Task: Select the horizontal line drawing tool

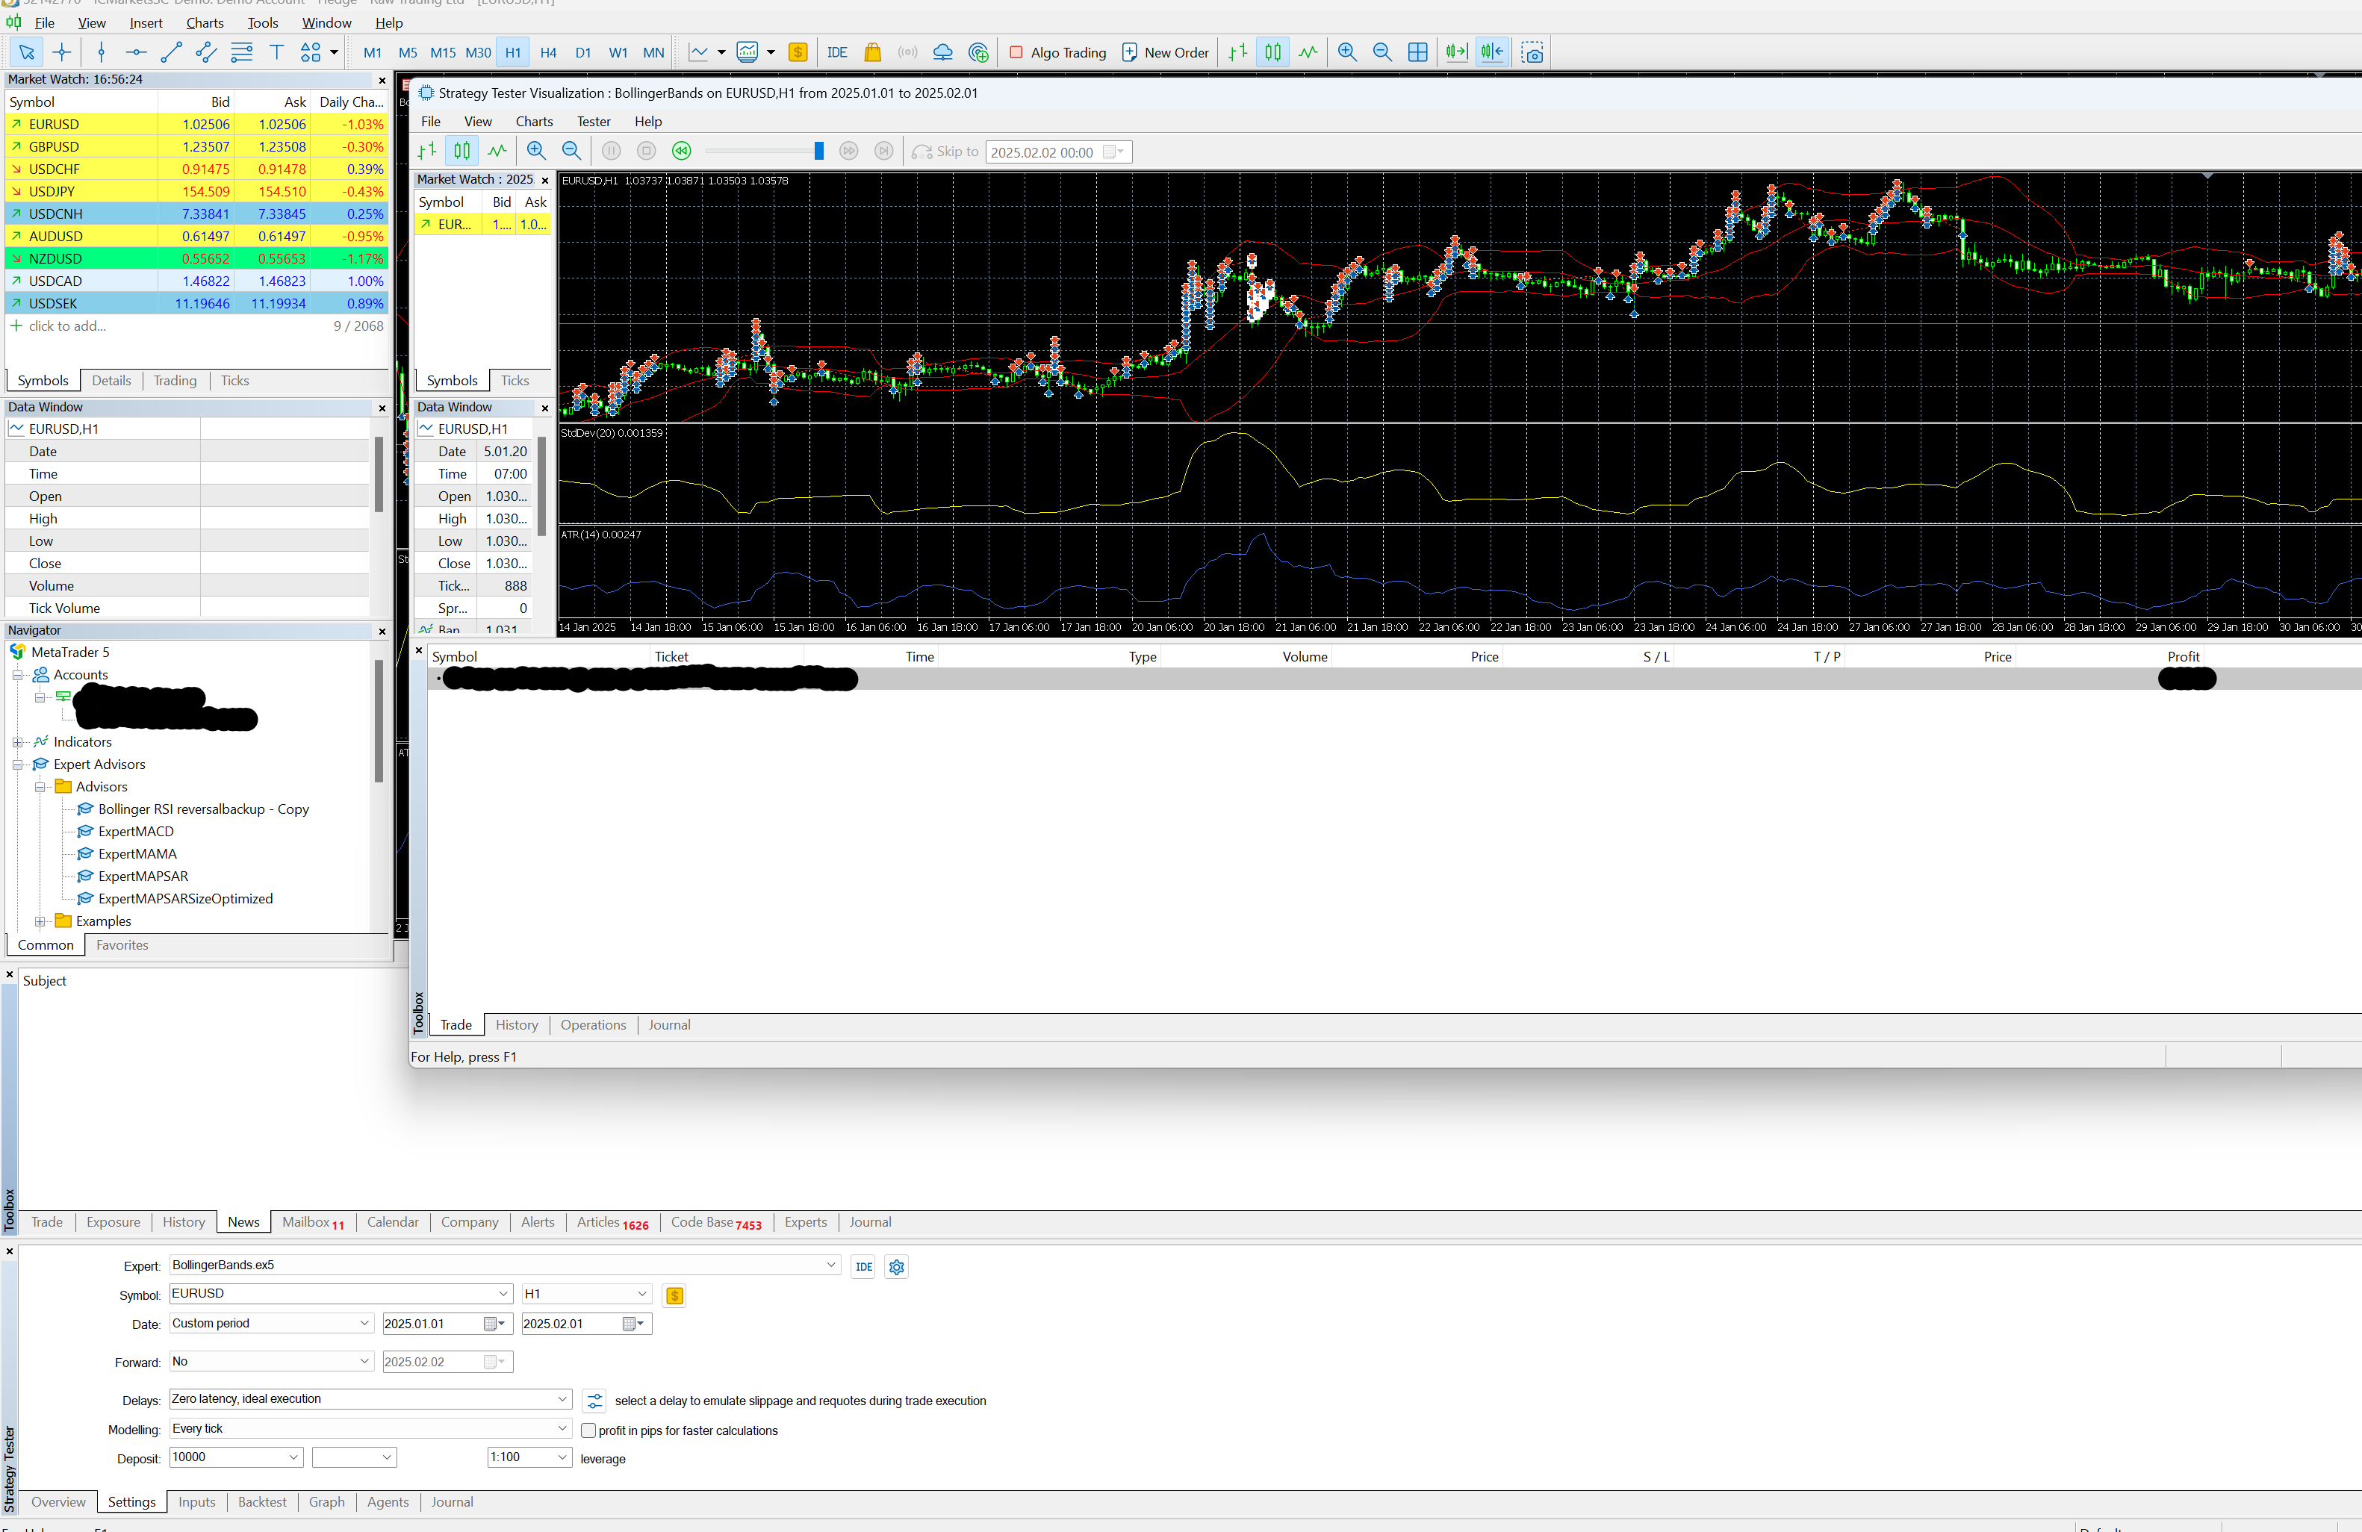Action: (136, 52)
